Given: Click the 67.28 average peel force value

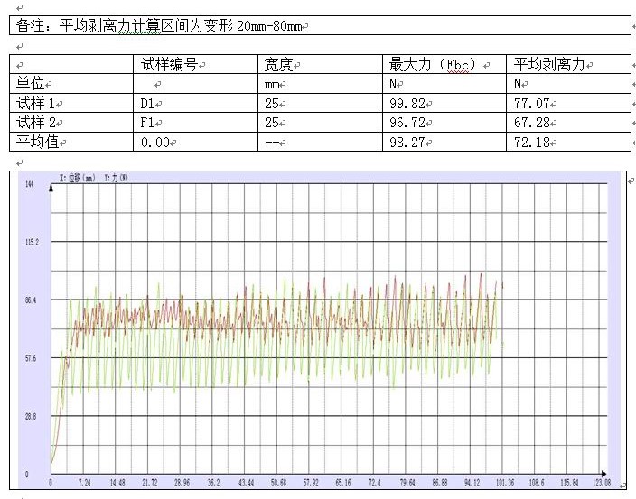Looking at the screenshot, I should pyautogui.click(x=531, y=122).
